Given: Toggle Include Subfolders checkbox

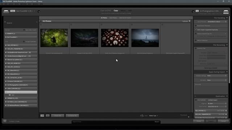Looking at the screenshot, I should (24, 42).
